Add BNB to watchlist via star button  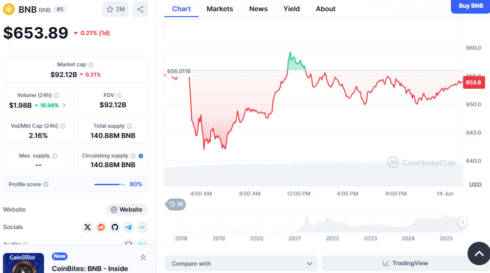[115, 9]
